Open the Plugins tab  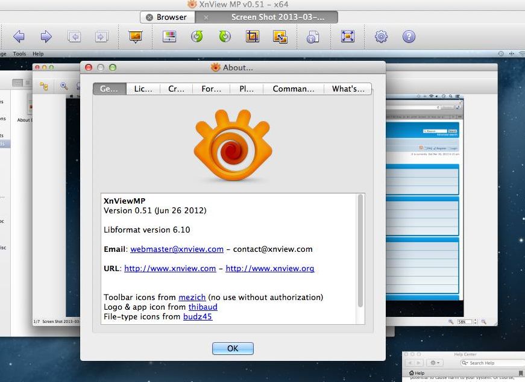pos(247,89)
